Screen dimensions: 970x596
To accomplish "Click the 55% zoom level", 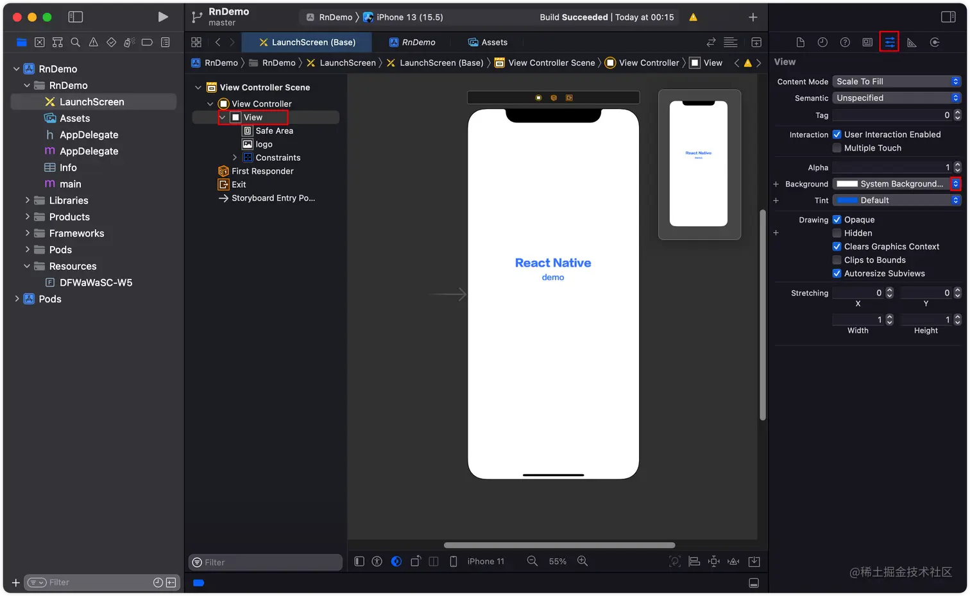I will [x=557, y=561].
